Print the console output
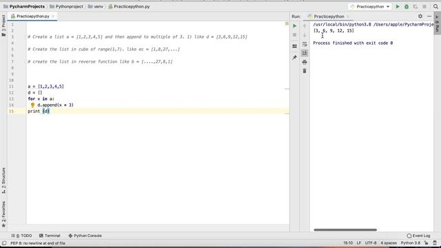Screen dimensions: 441x248 (x=305, y=62)
